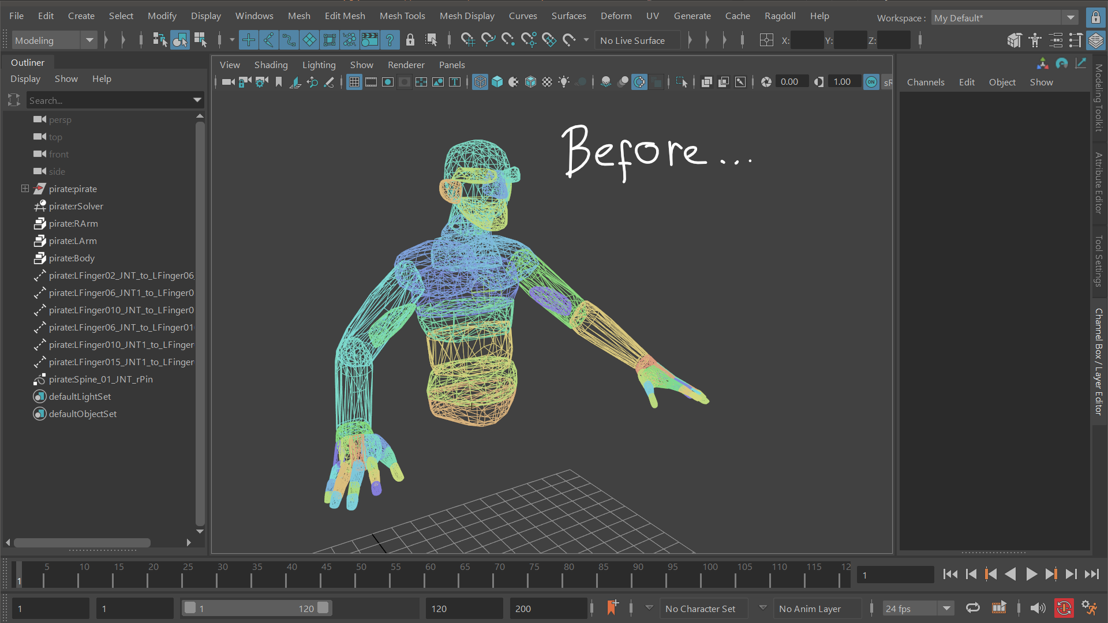Click smooth shade all cube icon
Image resolution: width=1108 pixels, height=623 pixels.
497,82
